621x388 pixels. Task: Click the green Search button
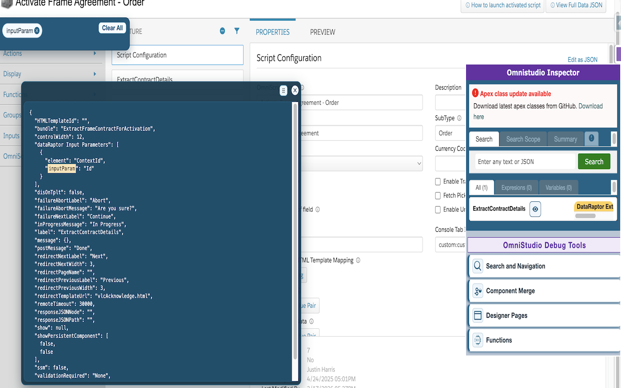[x=594, y=162]
